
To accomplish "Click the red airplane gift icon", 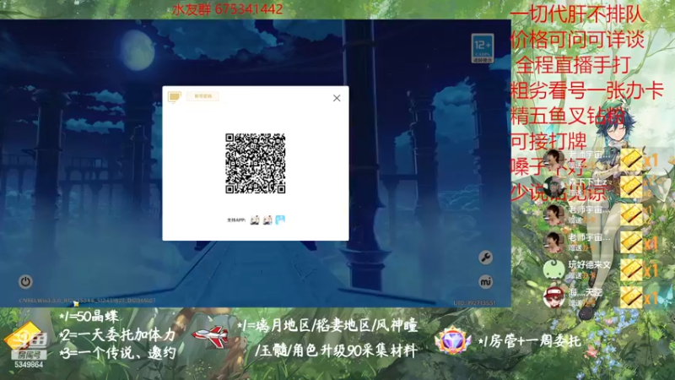I will (210, 336).
